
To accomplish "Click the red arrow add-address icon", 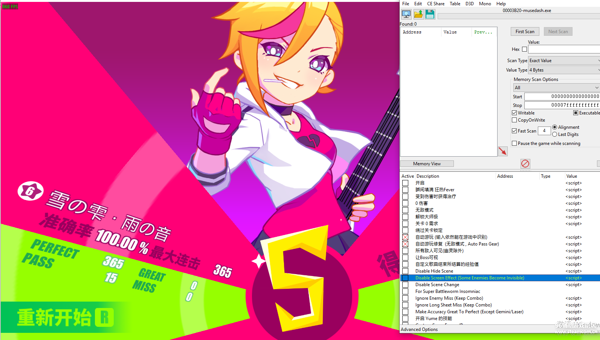I will [x=503, y=151].
